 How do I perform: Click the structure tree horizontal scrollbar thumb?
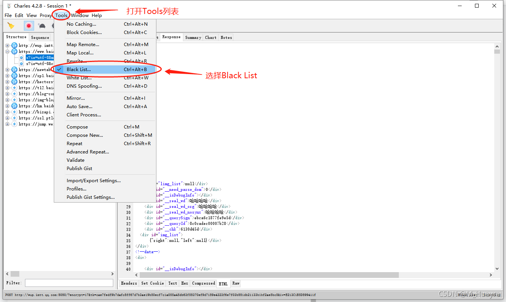(15, 274)
